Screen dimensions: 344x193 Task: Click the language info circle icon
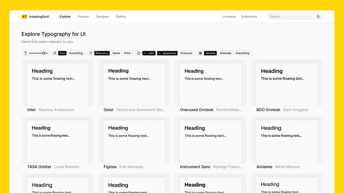139,53
